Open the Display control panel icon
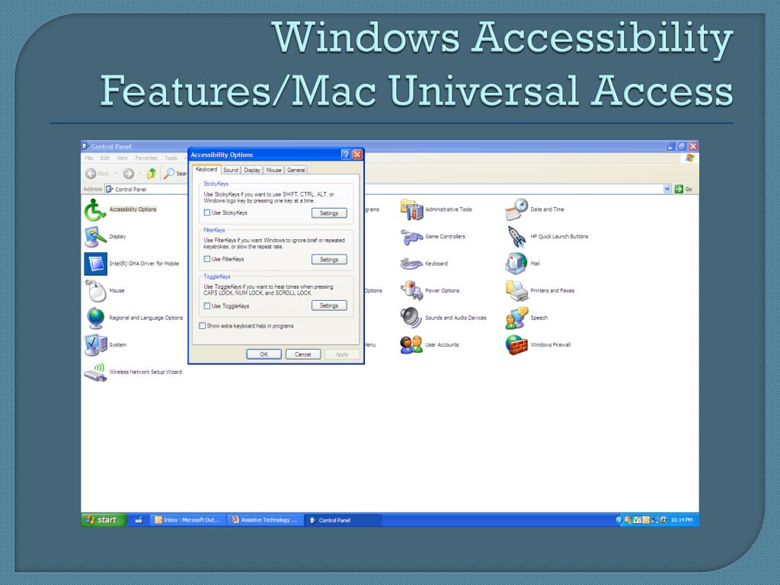 (94, 237)
